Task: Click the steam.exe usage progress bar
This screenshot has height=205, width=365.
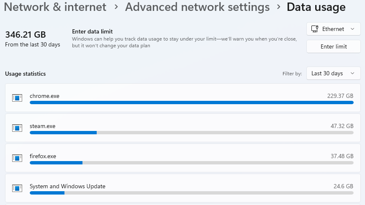Action: (191, 133)
